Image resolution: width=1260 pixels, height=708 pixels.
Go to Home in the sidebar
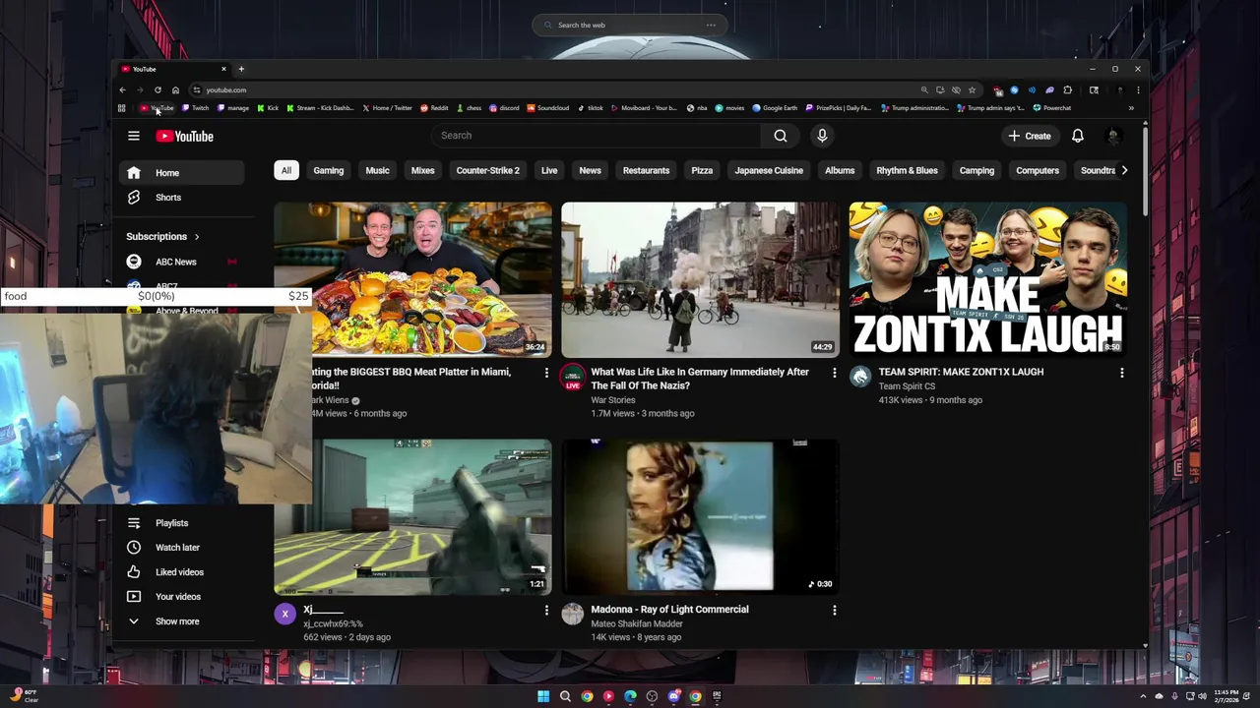coord(182,173)
